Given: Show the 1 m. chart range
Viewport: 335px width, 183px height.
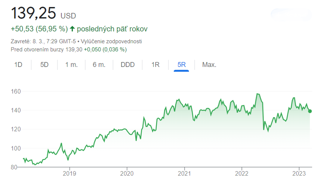Looking at the screenshot, I should coord(71,65).
